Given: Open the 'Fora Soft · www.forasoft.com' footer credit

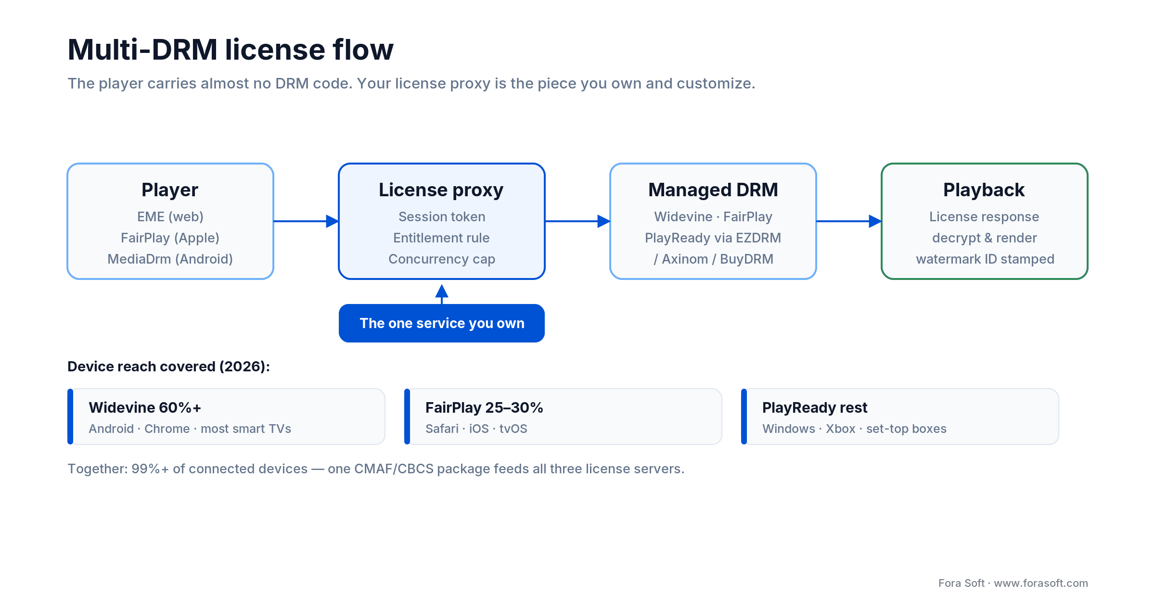Looking at the screenshot, I should 1013,583.
